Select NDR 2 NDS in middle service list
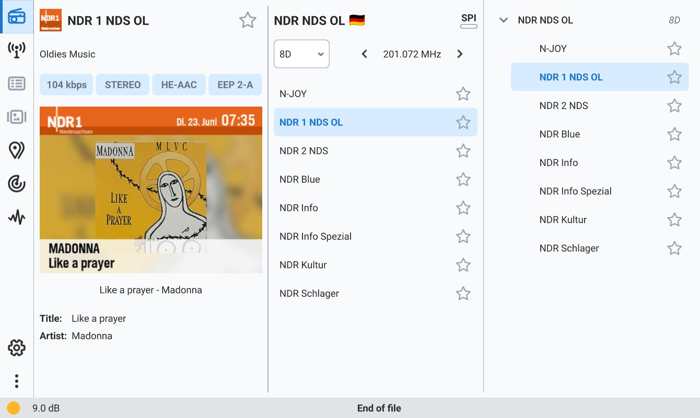Image resolution: width=700 pixels, height=418 pixels. pos(376,151)
